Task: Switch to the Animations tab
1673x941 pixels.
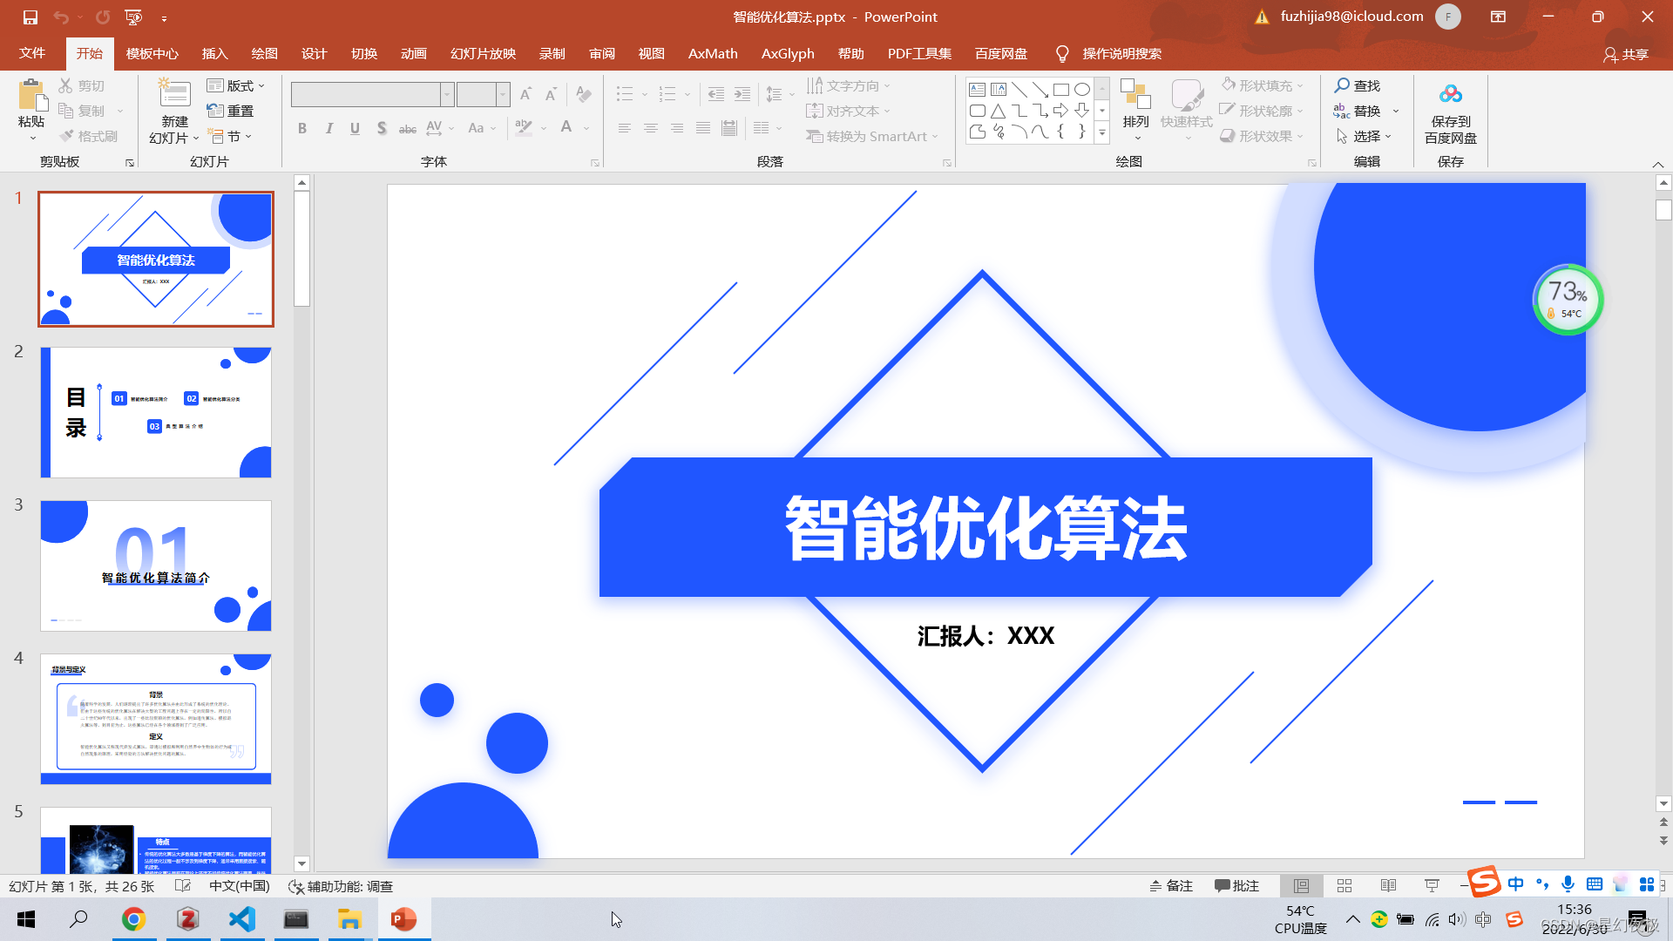Action: pyautogui.click(x=414, y=53)
